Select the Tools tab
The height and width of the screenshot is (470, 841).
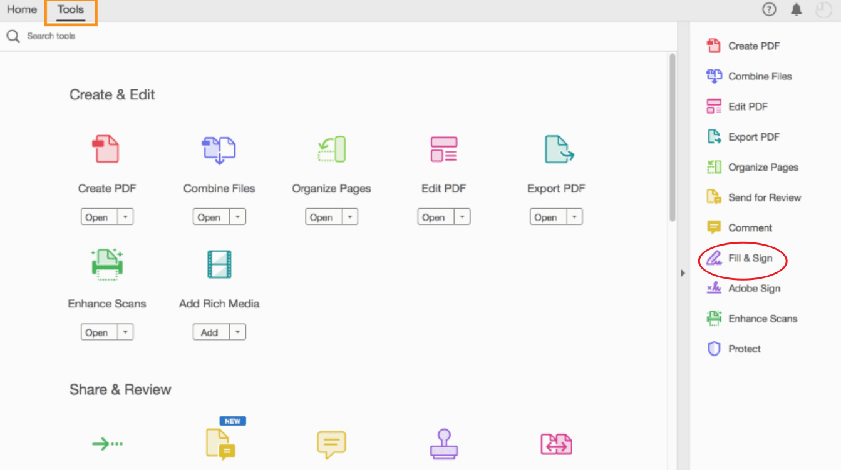pos(71,9)
